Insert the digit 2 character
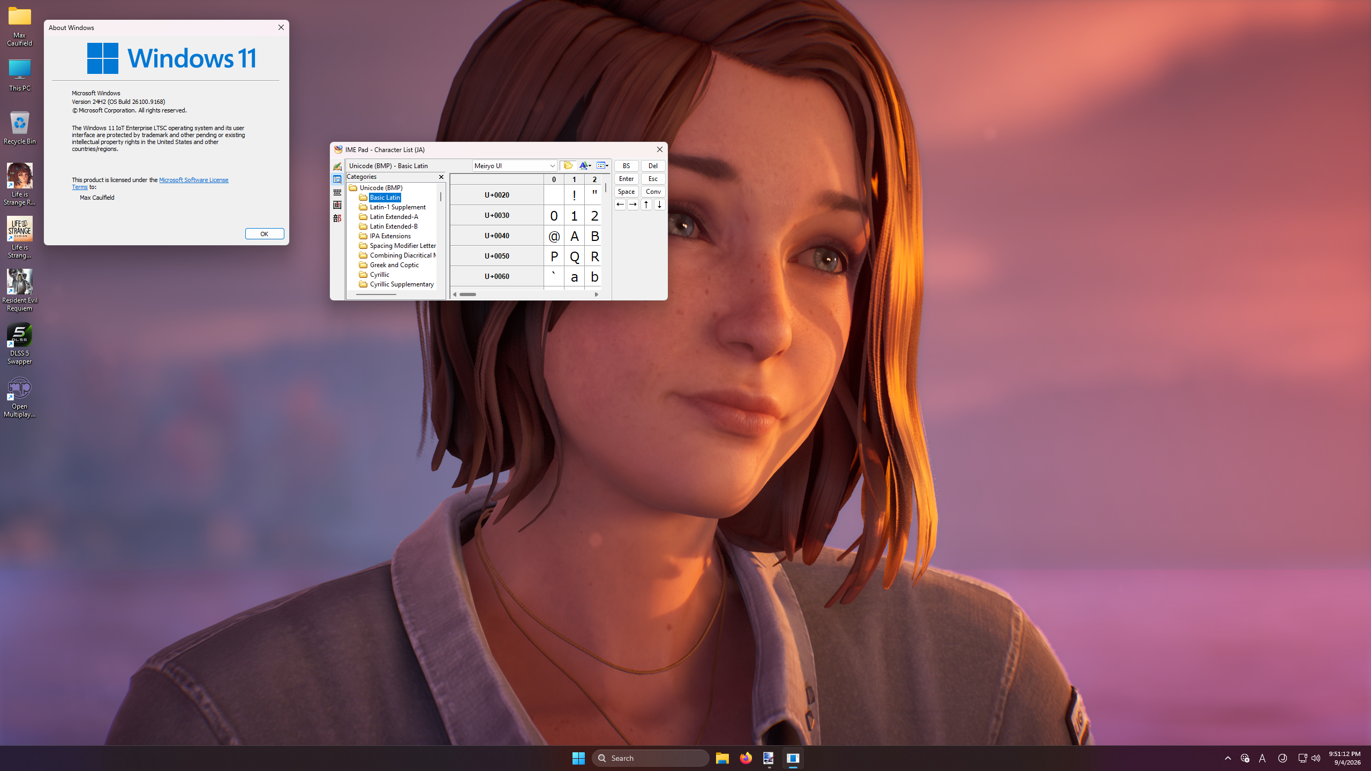The image size is (1371, 771). (594, 215)
